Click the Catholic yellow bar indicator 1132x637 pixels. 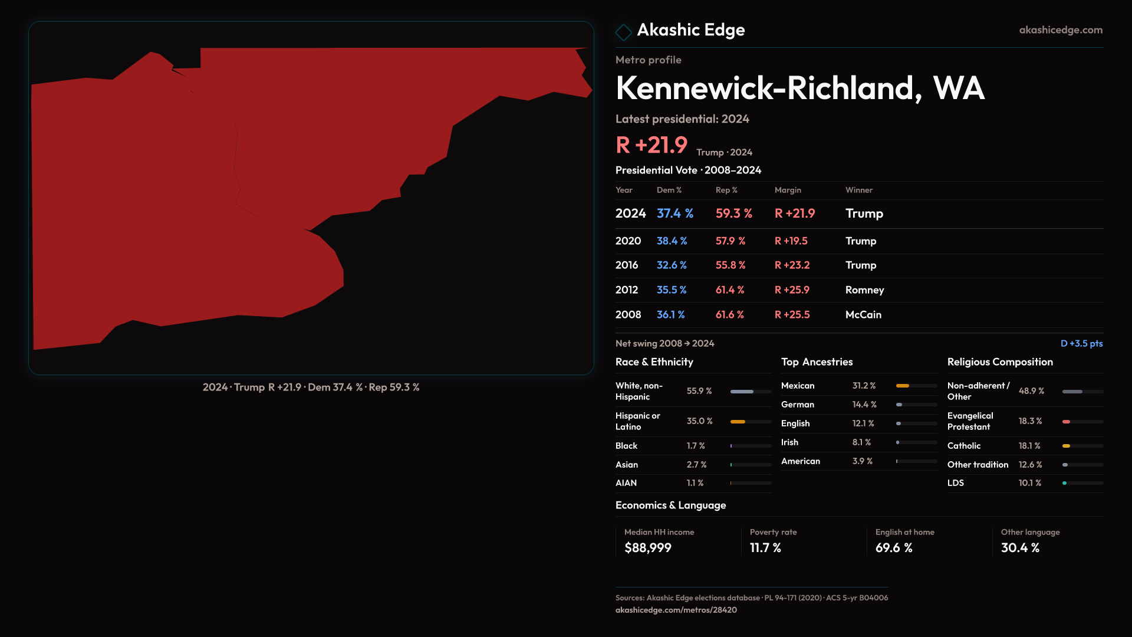(x=1066, y=446)
